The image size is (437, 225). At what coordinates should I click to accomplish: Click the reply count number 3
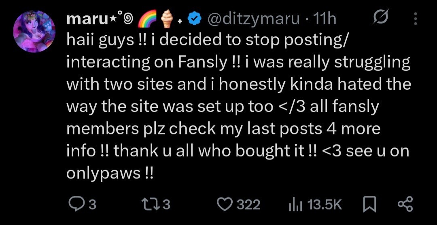point(92,205)
